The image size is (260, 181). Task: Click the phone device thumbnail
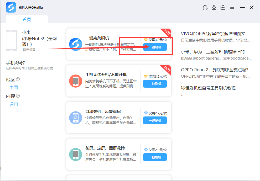click(x=11, y=40)
